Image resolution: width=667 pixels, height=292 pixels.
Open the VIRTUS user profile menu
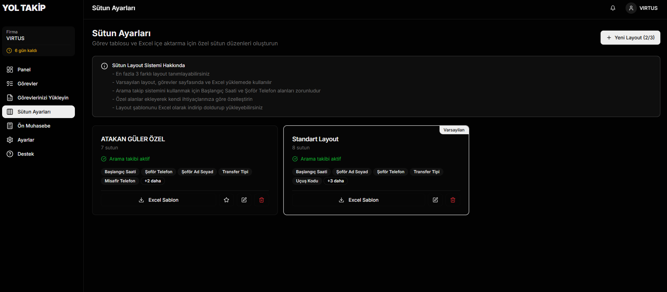(x=642, y=8)
